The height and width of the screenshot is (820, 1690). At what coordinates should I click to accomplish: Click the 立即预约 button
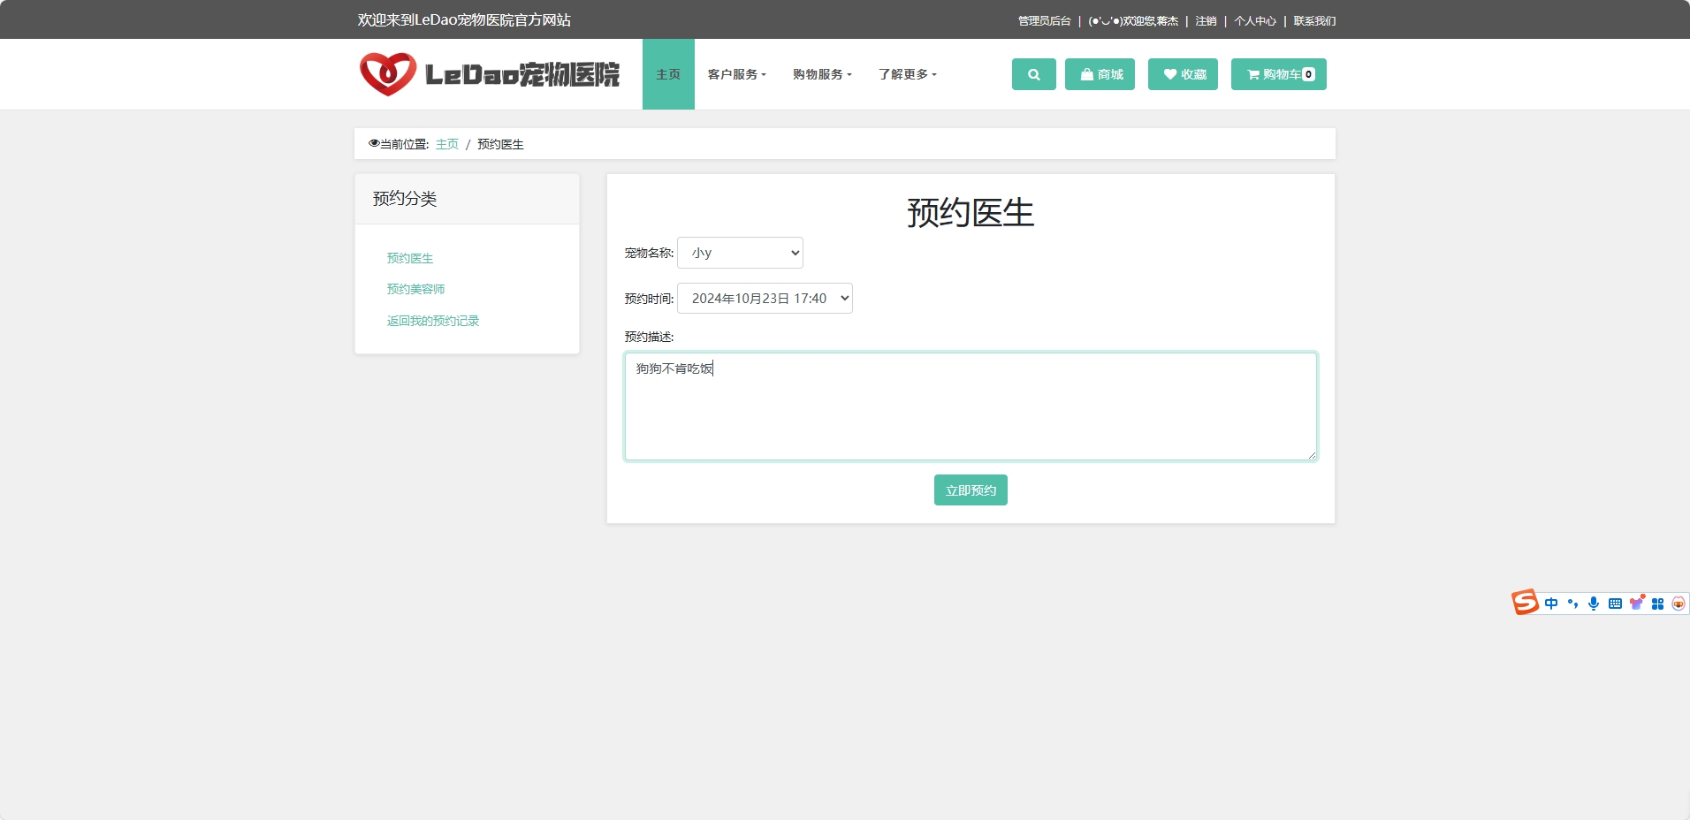[970, 490]
